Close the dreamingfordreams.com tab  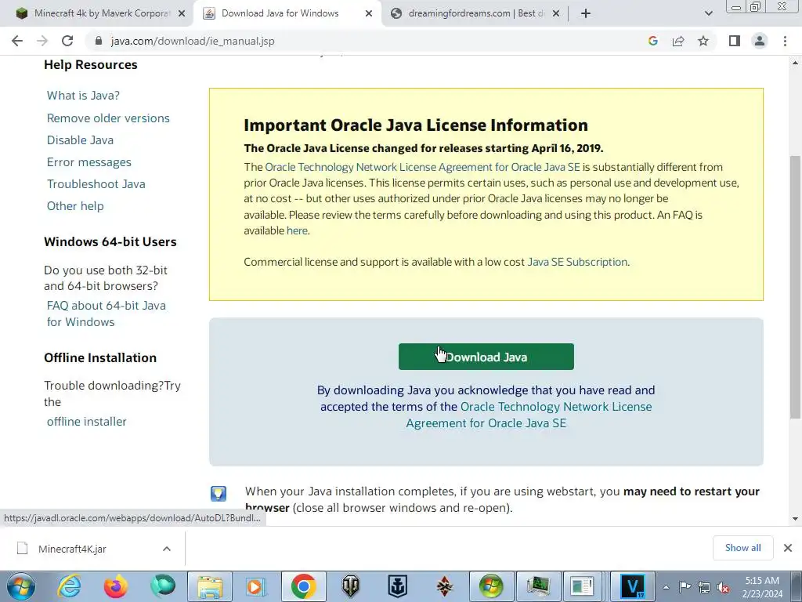coord(556,14)
